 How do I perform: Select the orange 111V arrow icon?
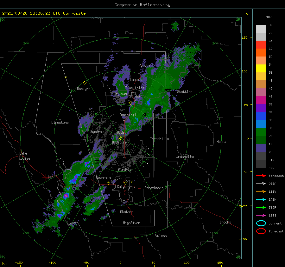click(x=261, y=191)
